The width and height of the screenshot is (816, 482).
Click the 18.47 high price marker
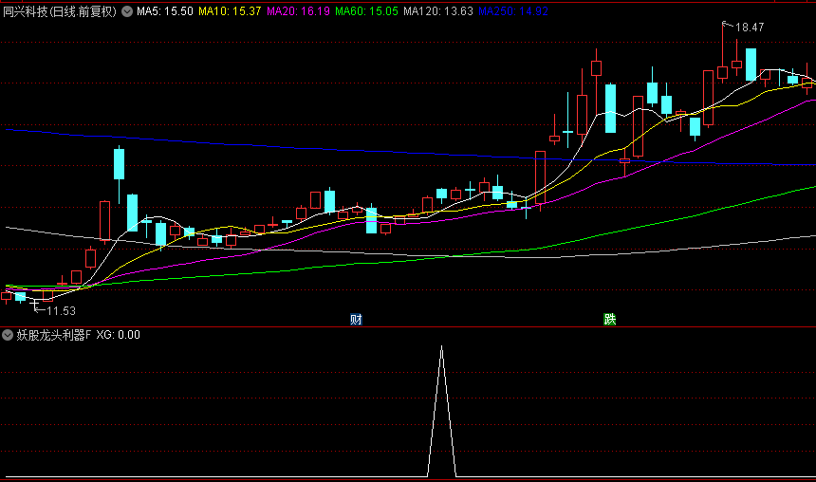coord(750,28)
